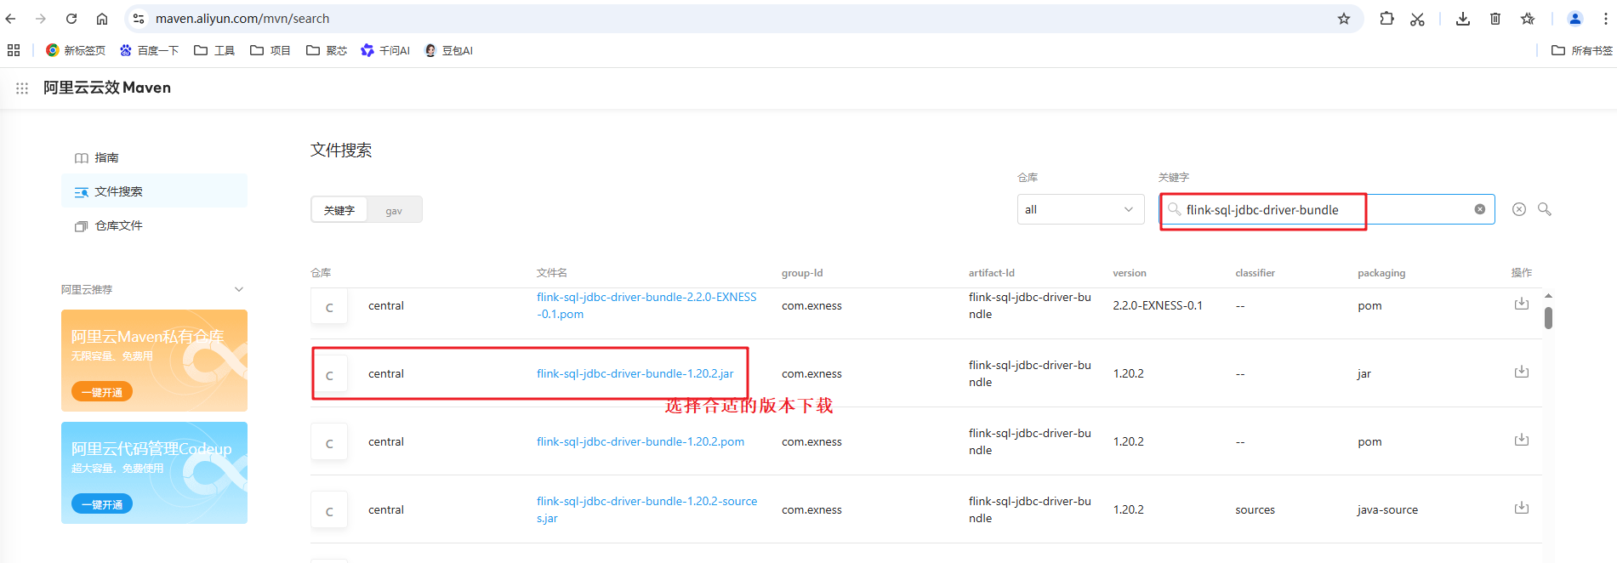Click the scrollbar up arrow of results table
This screenshot has height=563, width=1617.
click(1548, 296)
